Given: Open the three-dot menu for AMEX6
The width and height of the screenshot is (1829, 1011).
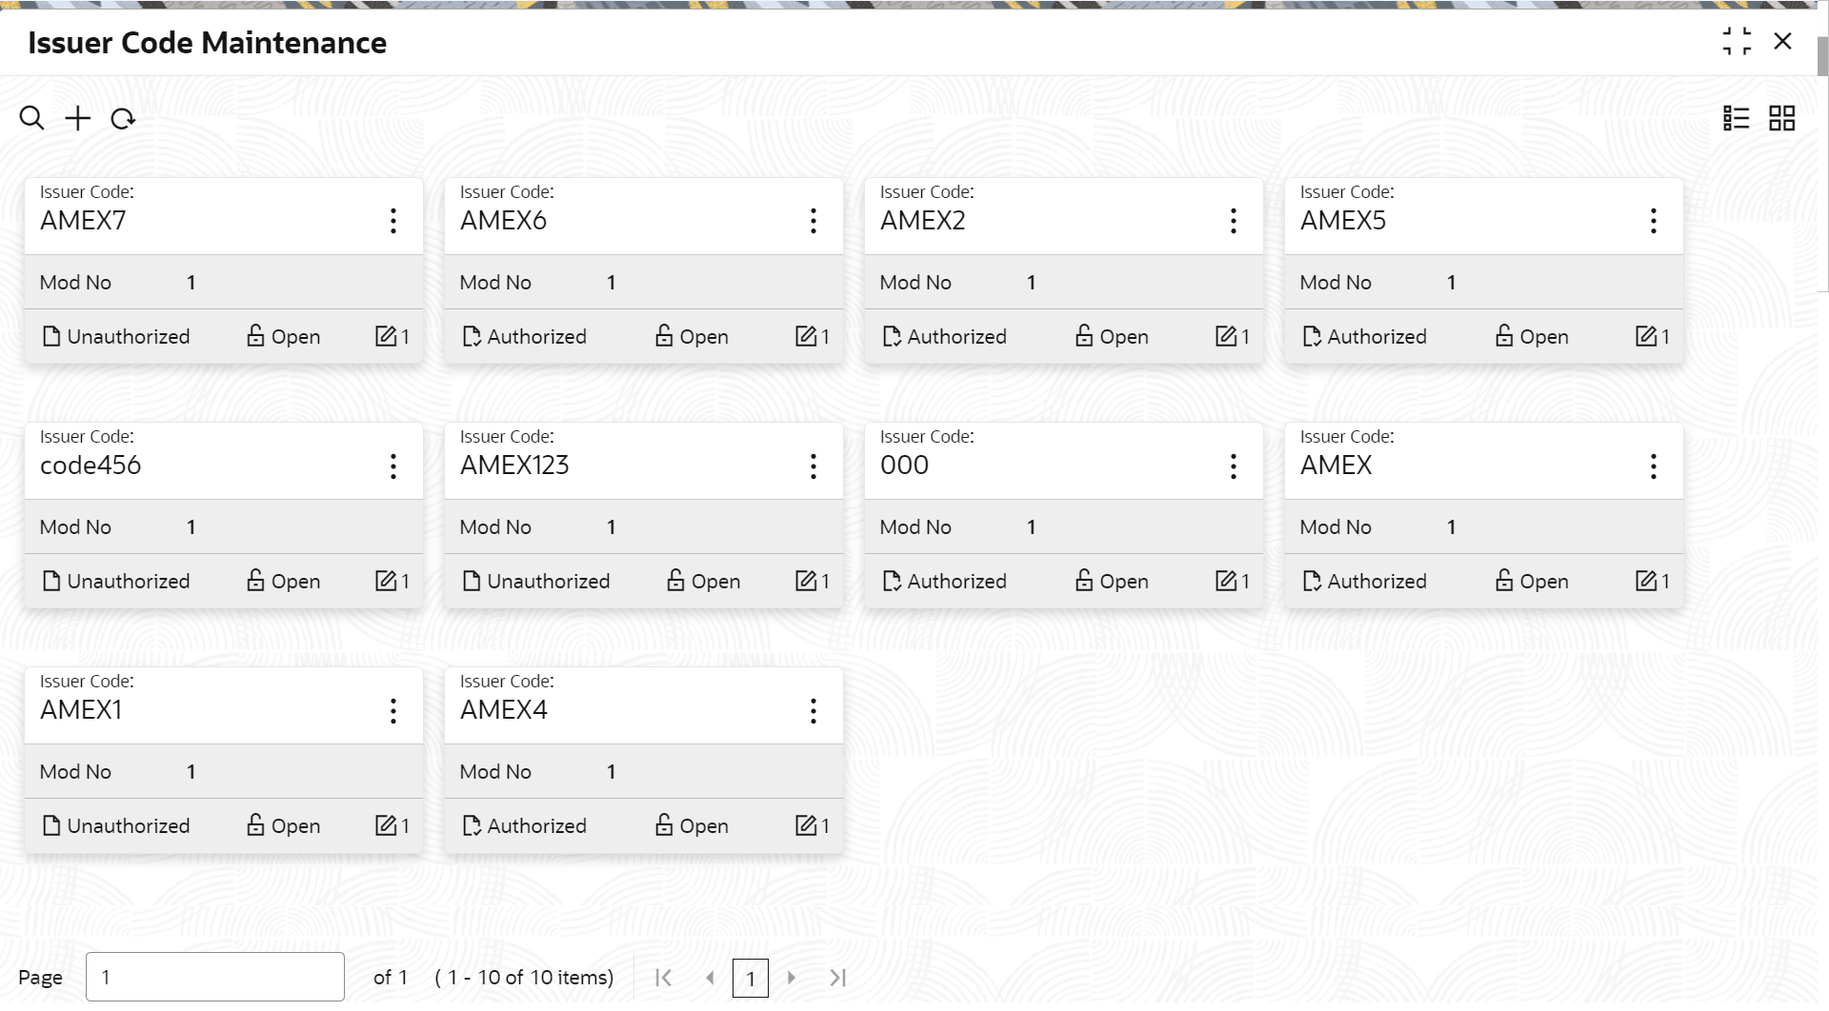Looking at the screenshot, I should 813,221.
